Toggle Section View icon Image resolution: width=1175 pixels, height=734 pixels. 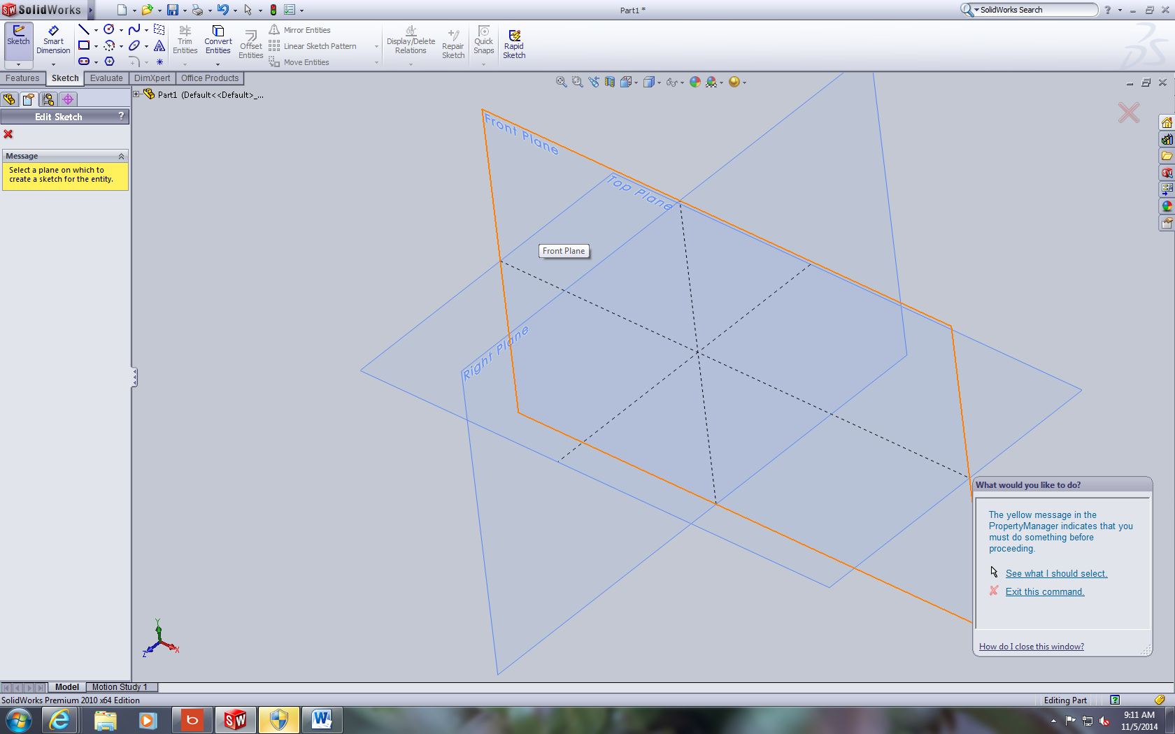click(610, 82)
